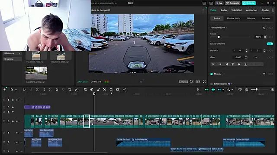Delete selected clip with trash icon

click(57, 90)
